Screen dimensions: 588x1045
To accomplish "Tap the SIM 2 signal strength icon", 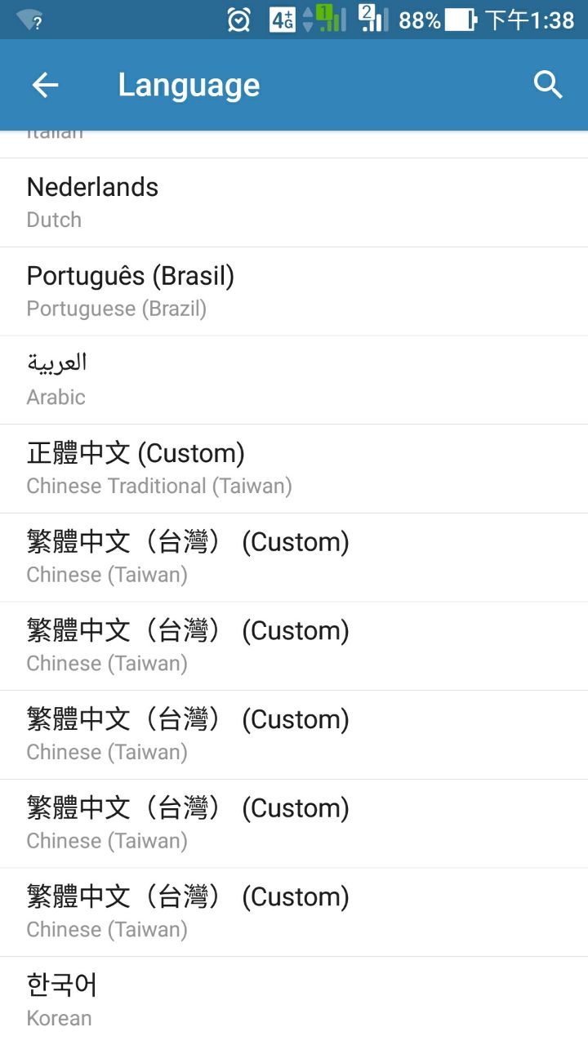I will (x=373, y=19).
